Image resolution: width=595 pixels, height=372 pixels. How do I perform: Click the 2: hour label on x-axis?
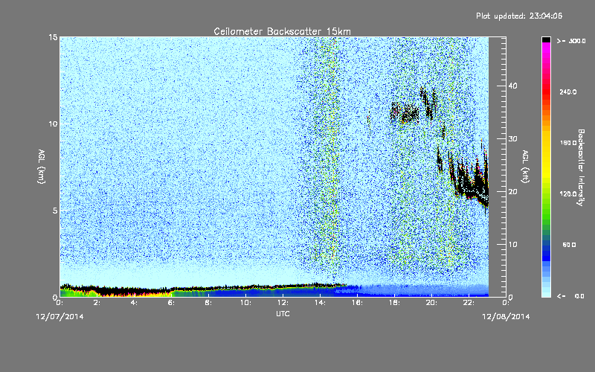[97, 303]
